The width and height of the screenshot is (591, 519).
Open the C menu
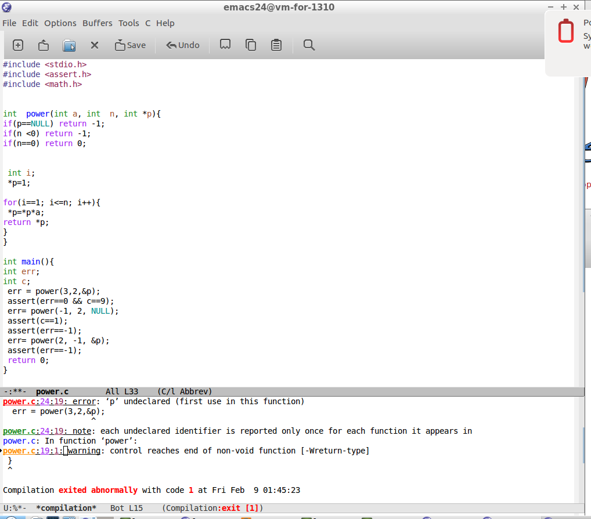click(x=147, y=23)
